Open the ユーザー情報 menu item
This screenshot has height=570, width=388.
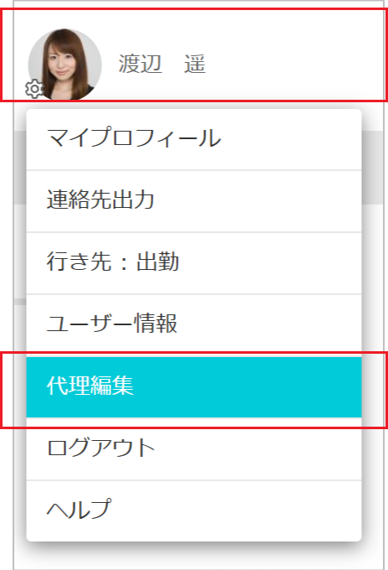click(x=194, y=324)
